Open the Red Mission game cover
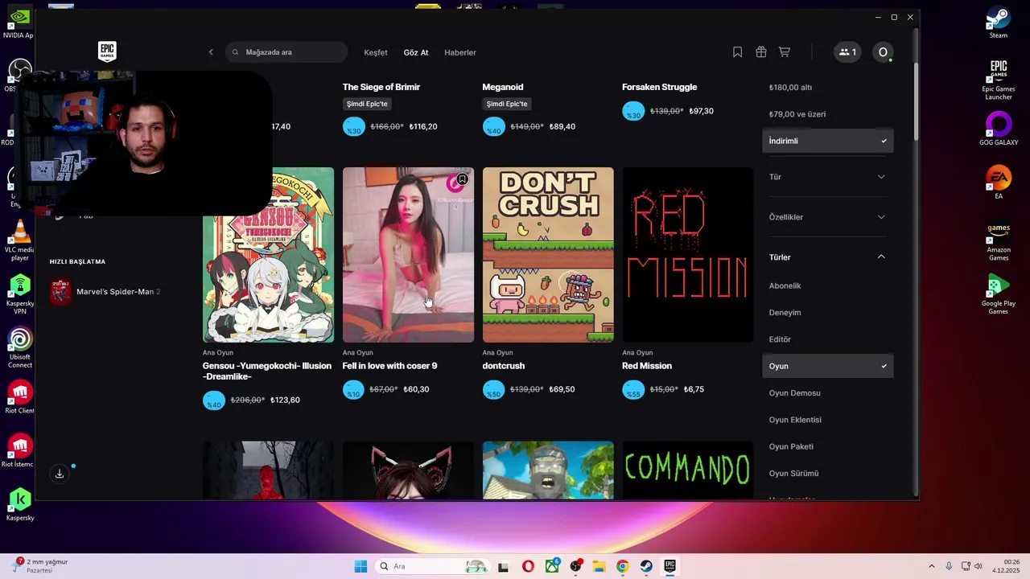Screen dimensions: 1030x579 (x=688, y=255)
